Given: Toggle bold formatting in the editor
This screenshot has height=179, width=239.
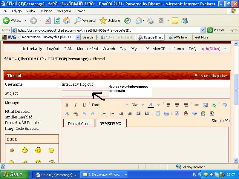Looking at the screenshot, I should [67, 105].
